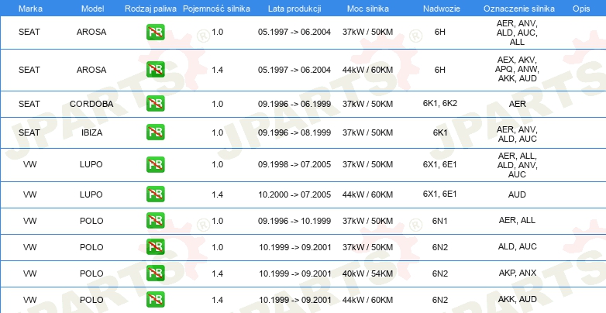Select the CORDOBA model cell
Viewport: 606px width, 313px height.
[91, 104]
